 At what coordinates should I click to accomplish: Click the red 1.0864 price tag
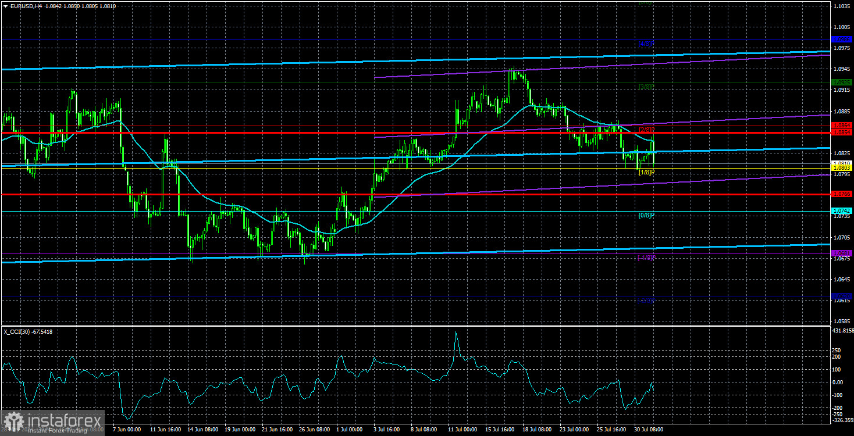pyautogui.click(x=842, y=126)
